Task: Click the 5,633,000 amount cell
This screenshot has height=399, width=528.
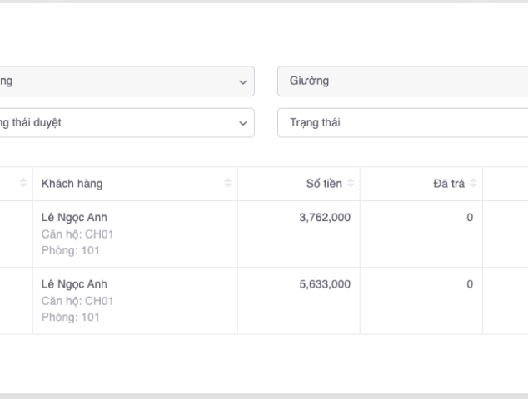Action: (325, 284)
